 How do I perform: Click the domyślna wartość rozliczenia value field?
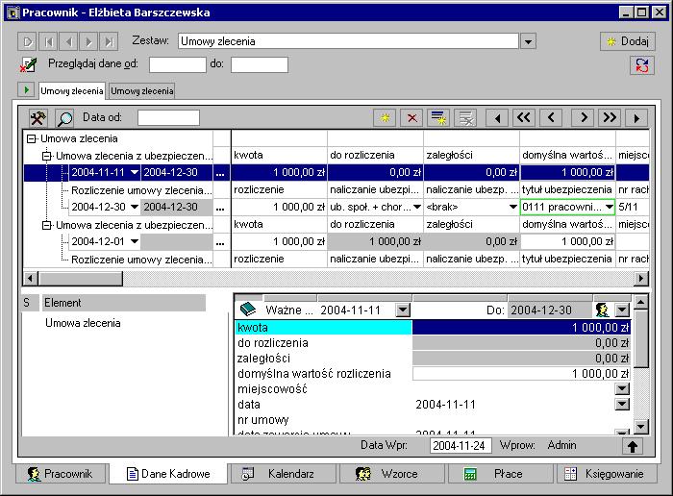(521, 373)
